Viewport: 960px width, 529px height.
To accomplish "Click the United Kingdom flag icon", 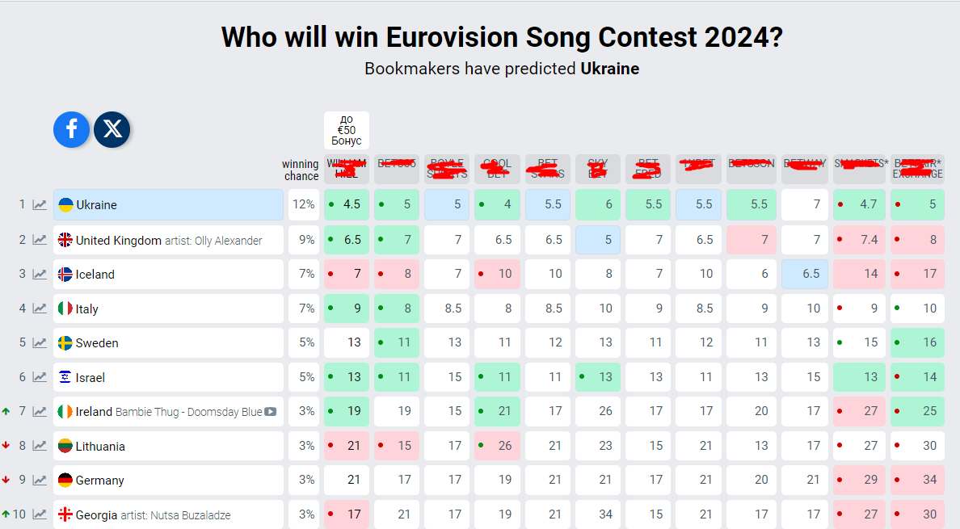I will tap(65, 240).
